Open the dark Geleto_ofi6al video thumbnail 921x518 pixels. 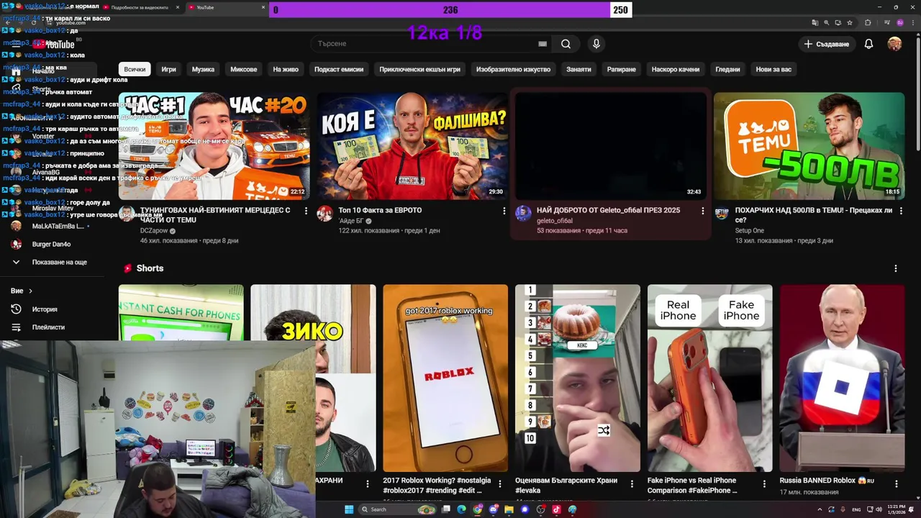611,145
